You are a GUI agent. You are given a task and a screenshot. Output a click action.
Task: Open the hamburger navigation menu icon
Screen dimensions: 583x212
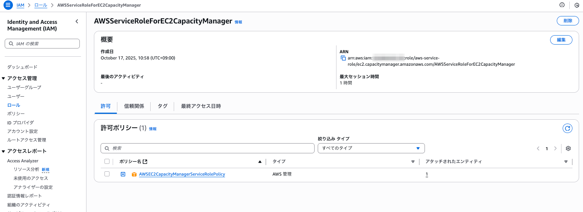coord(8,5)
